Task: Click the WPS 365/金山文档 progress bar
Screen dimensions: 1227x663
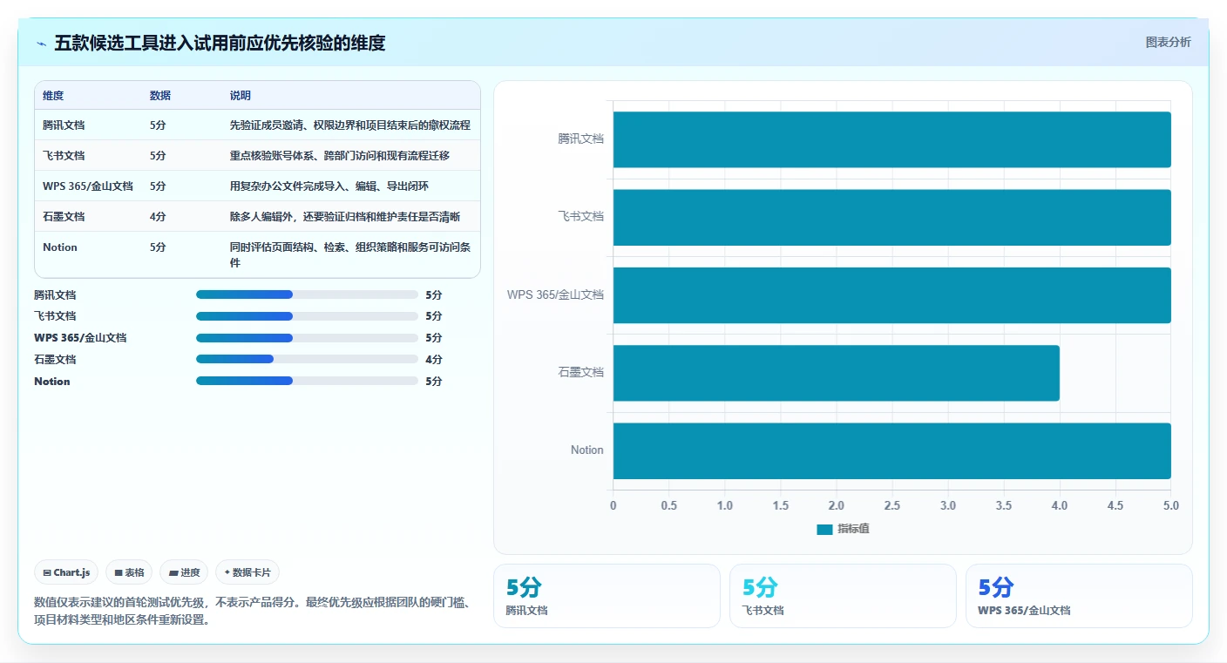Action: tap(307, 338)
